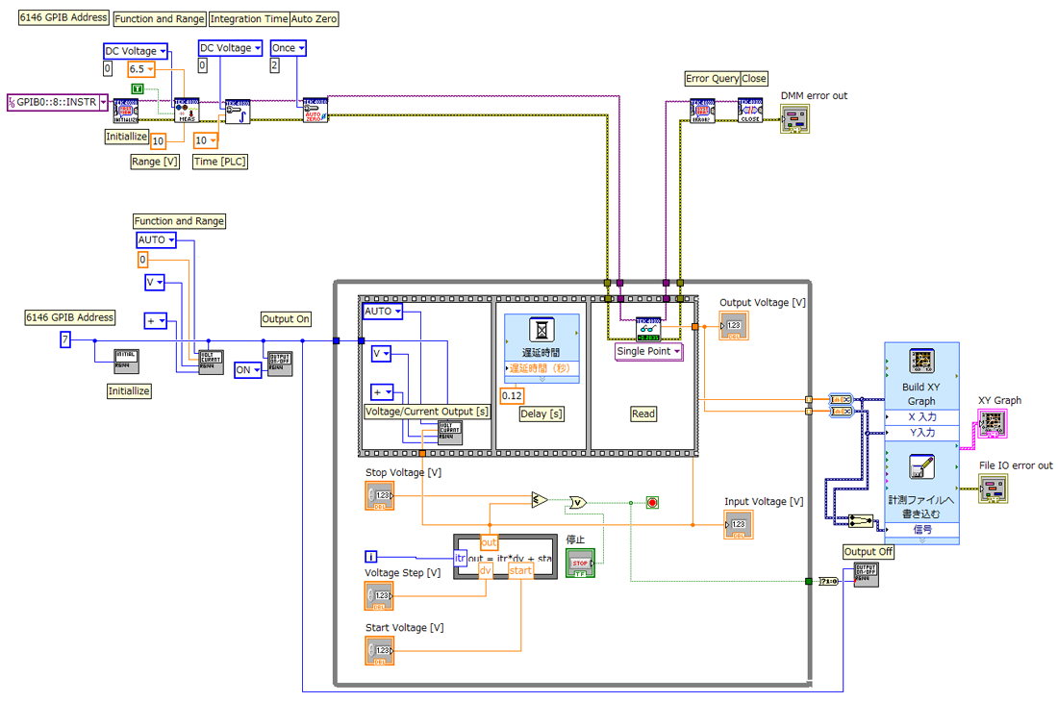Click the Volt/Current subVI inside sequence frame
1058x702 pixels.
point(450,433)
